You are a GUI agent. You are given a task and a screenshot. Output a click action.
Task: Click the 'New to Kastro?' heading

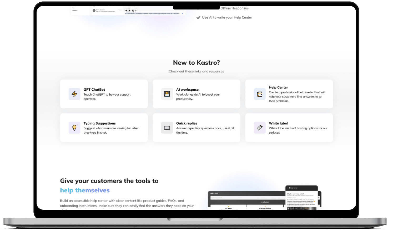click(196, 63)
